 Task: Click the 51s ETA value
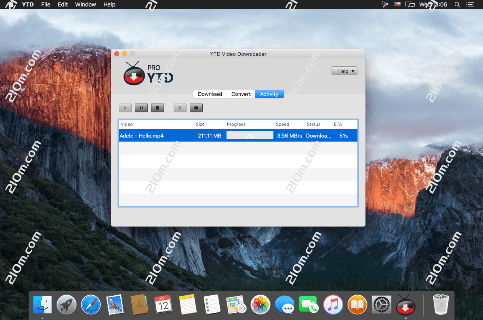click(x=343, y=136)
